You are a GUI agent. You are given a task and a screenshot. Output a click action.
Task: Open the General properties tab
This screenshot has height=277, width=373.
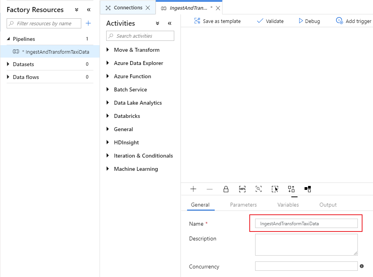point(200,205)
